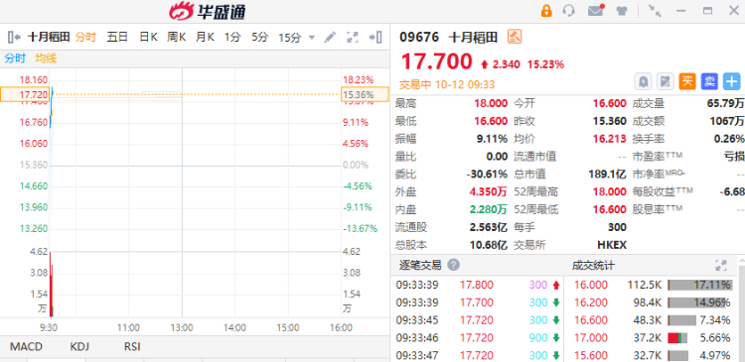745x362 pixels.
Task: Open the 成交统计 tab
Action: click(x=593, y=265)
